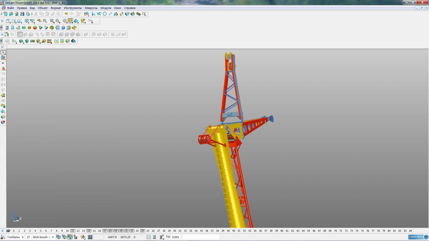This screenshot has width=429, height=241.
Task: Open the Макросы menu
Action: tap(91, 8)
